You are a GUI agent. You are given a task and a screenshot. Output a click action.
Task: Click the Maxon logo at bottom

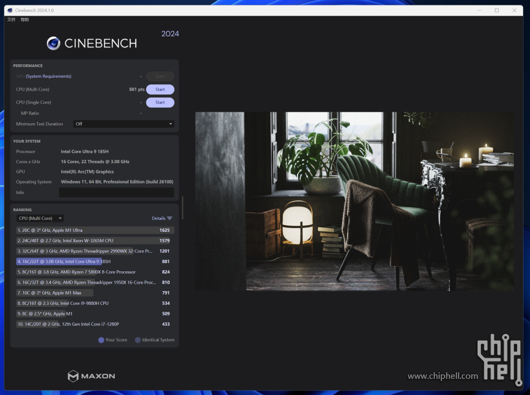(91, 376)
